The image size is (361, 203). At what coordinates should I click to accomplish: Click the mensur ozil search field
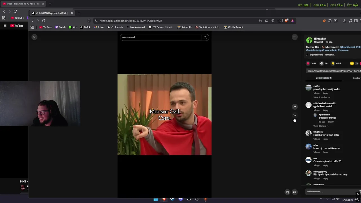[x=161, y=37]
